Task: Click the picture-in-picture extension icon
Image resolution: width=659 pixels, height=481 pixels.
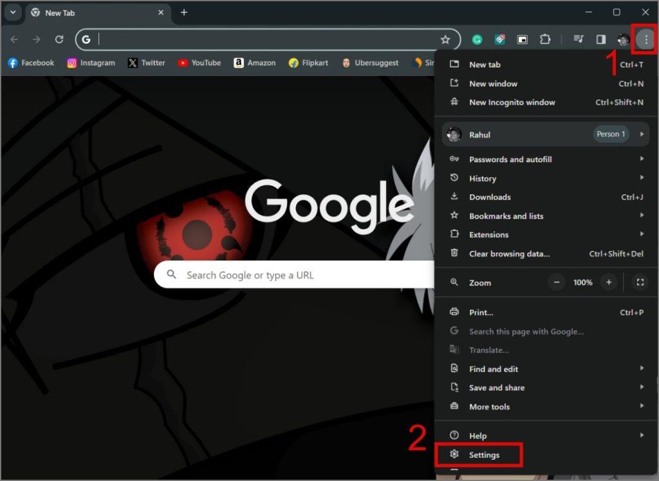Action: click(522, 39)
